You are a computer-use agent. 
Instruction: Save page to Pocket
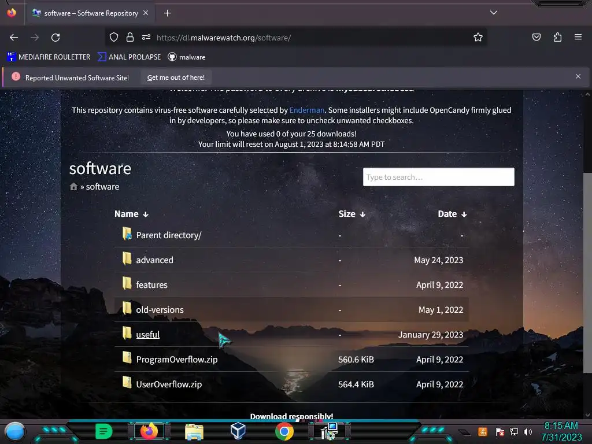536,37
